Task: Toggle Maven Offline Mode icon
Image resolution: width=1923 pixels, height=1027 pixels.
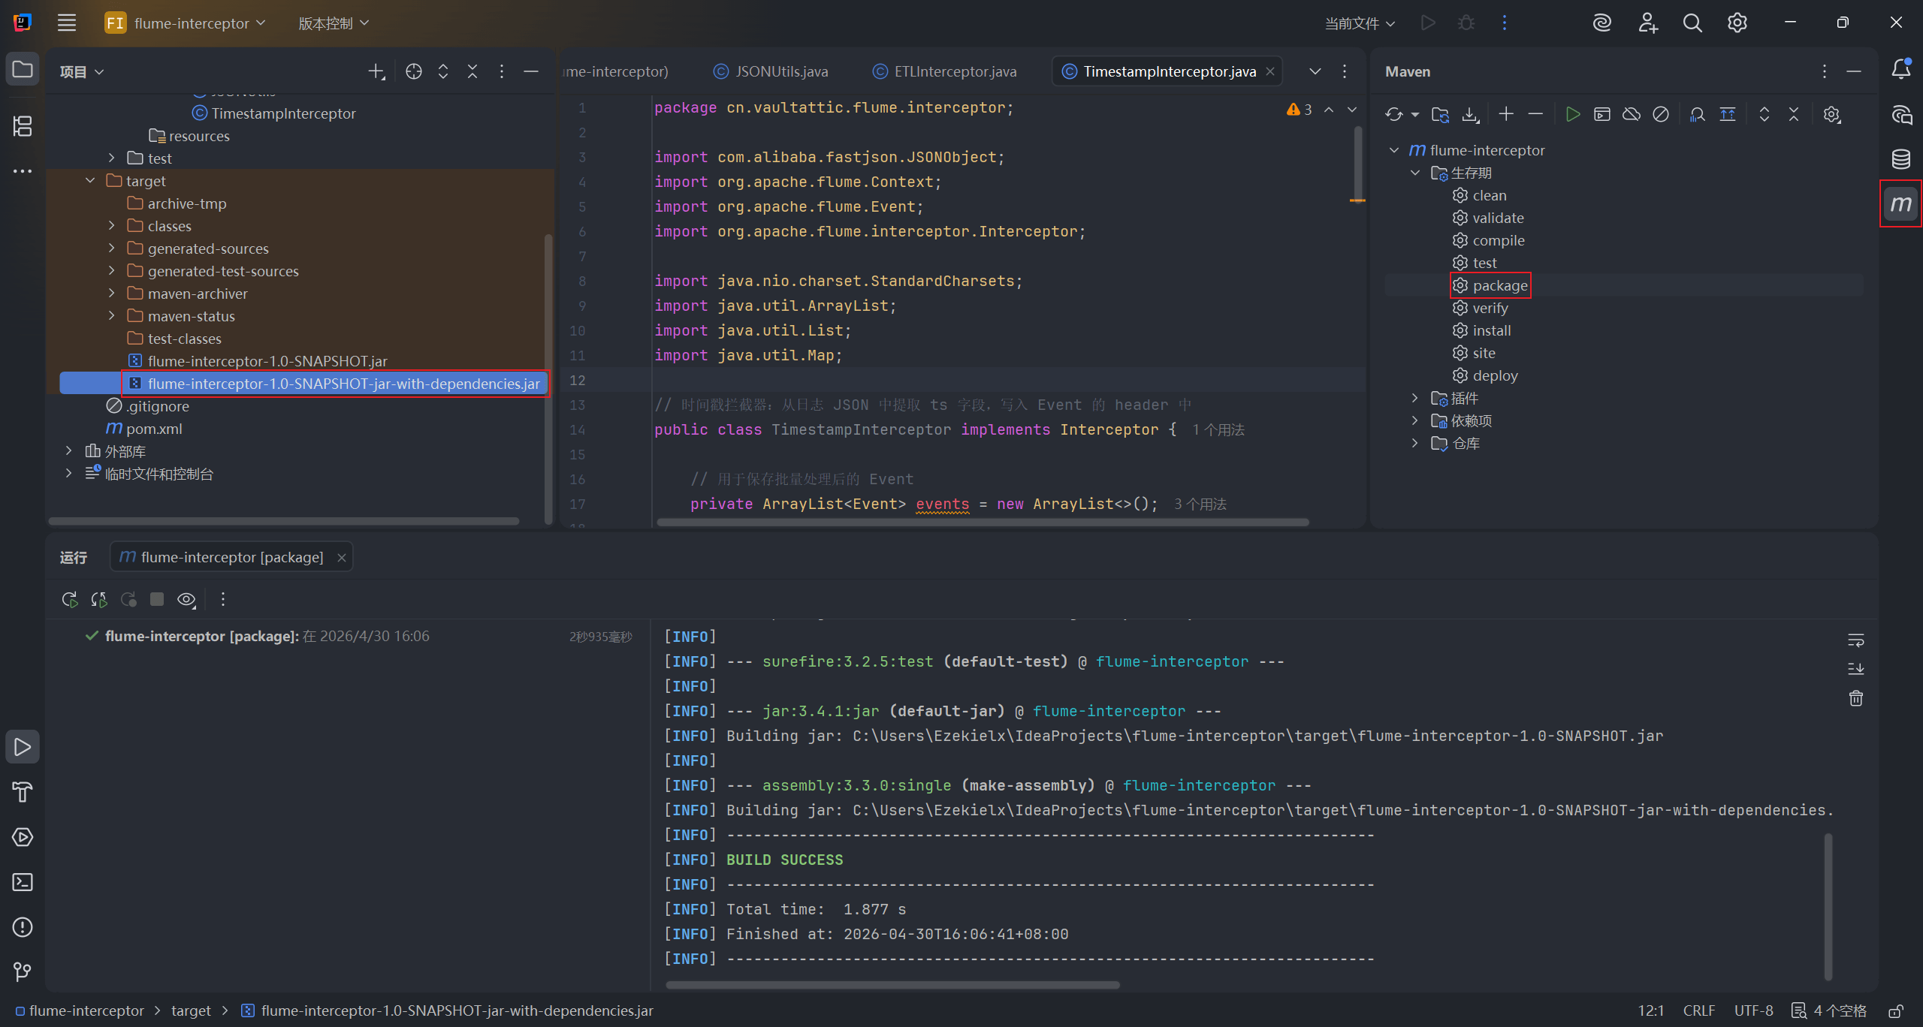Action: [1632, 114]
